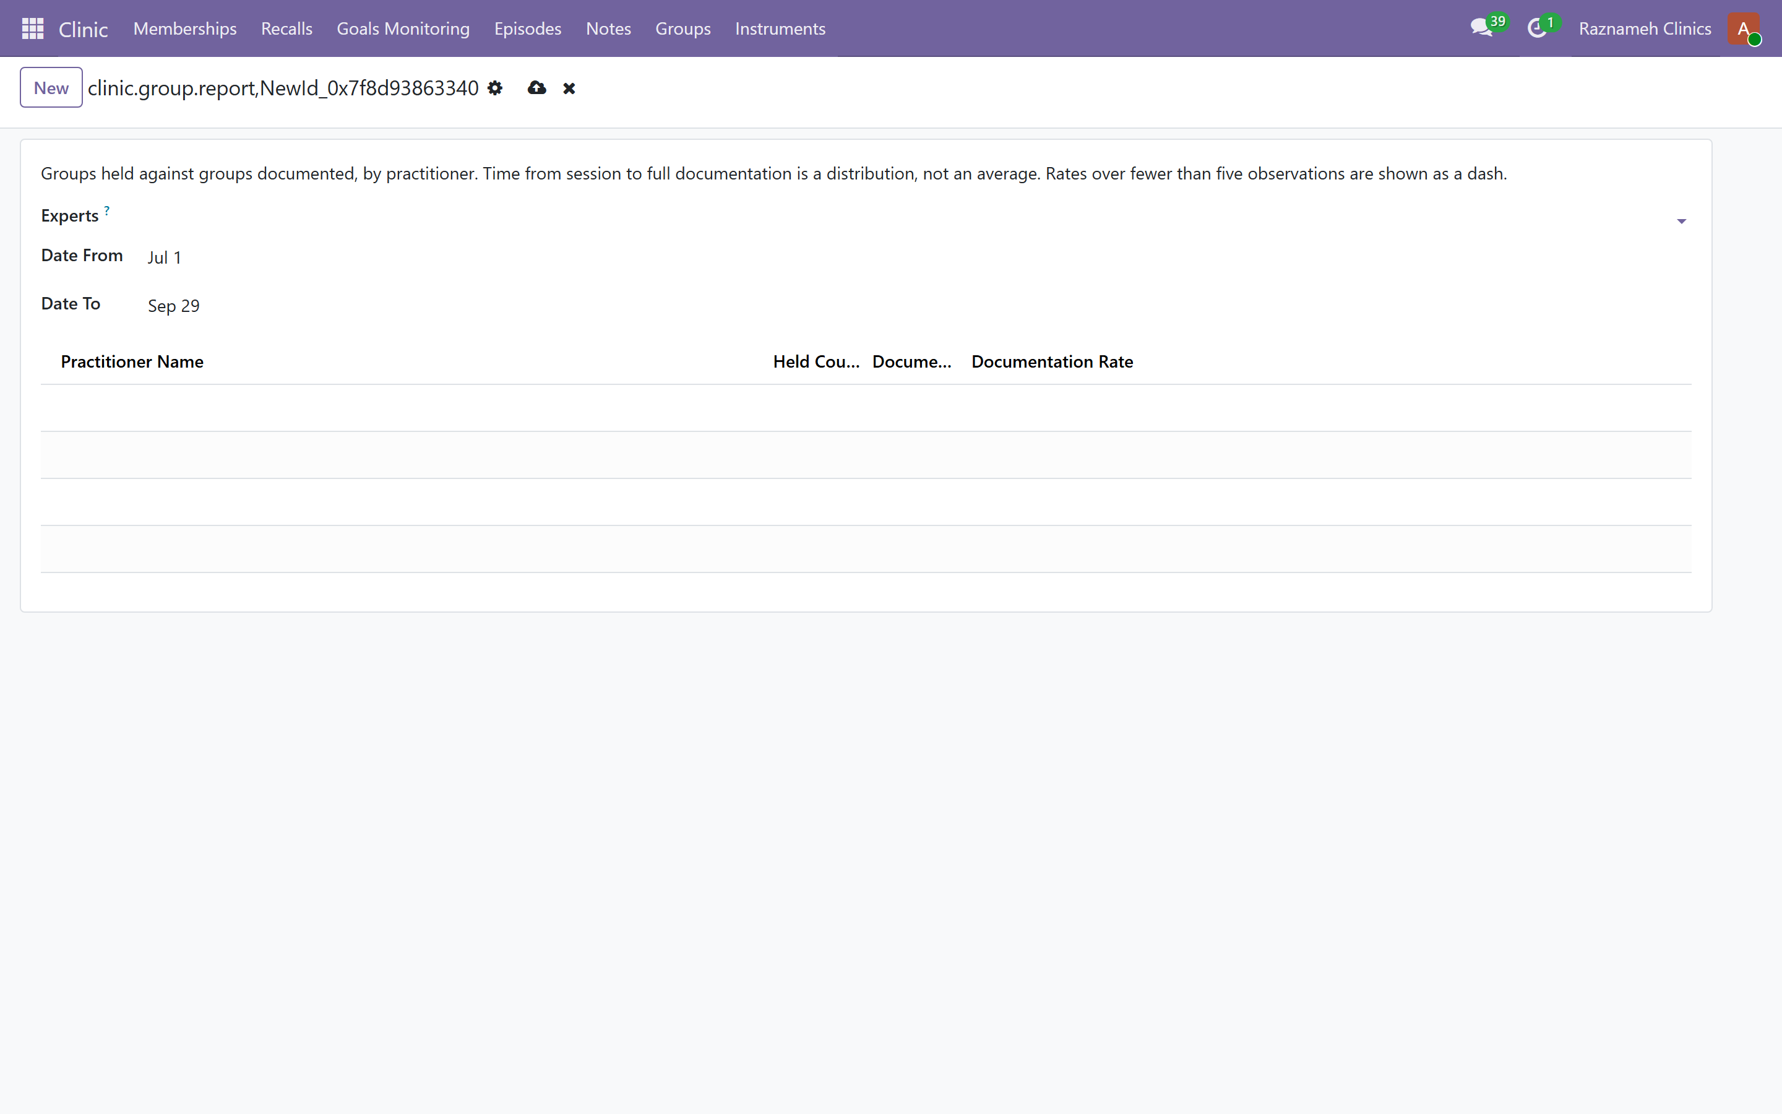Open the Memberships menu
The image size is (1782, 1114).
tap(185, 28)
